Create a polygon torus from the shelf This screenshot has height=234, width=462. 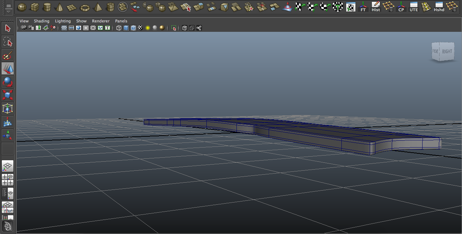tap(85, 7)
